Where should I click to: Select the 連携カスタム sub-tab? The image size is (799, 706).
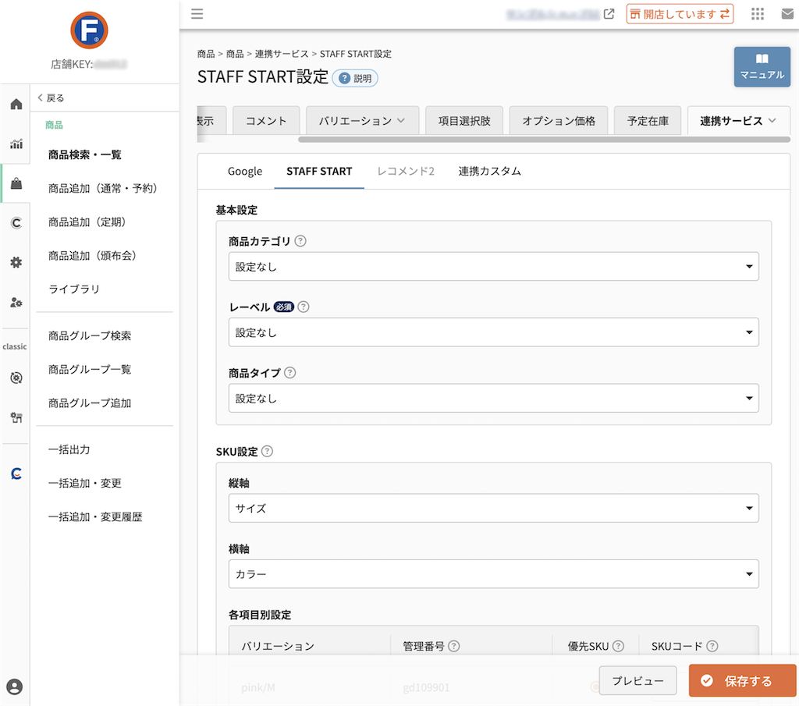point(489,171)
